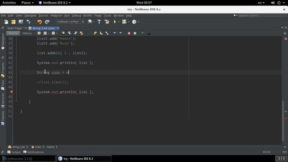The image size is (288, 162).
Task: Open the Refactor menu
Action: [56, 16]
